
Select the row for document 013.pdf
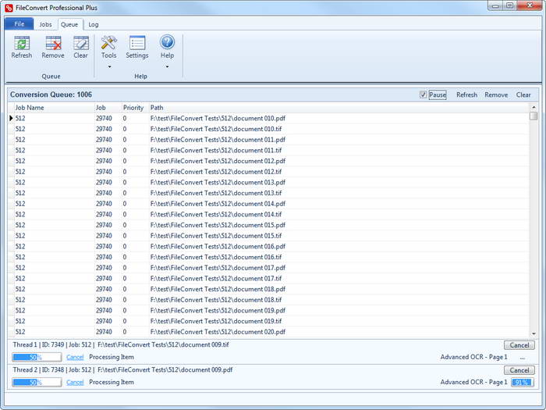268,182
